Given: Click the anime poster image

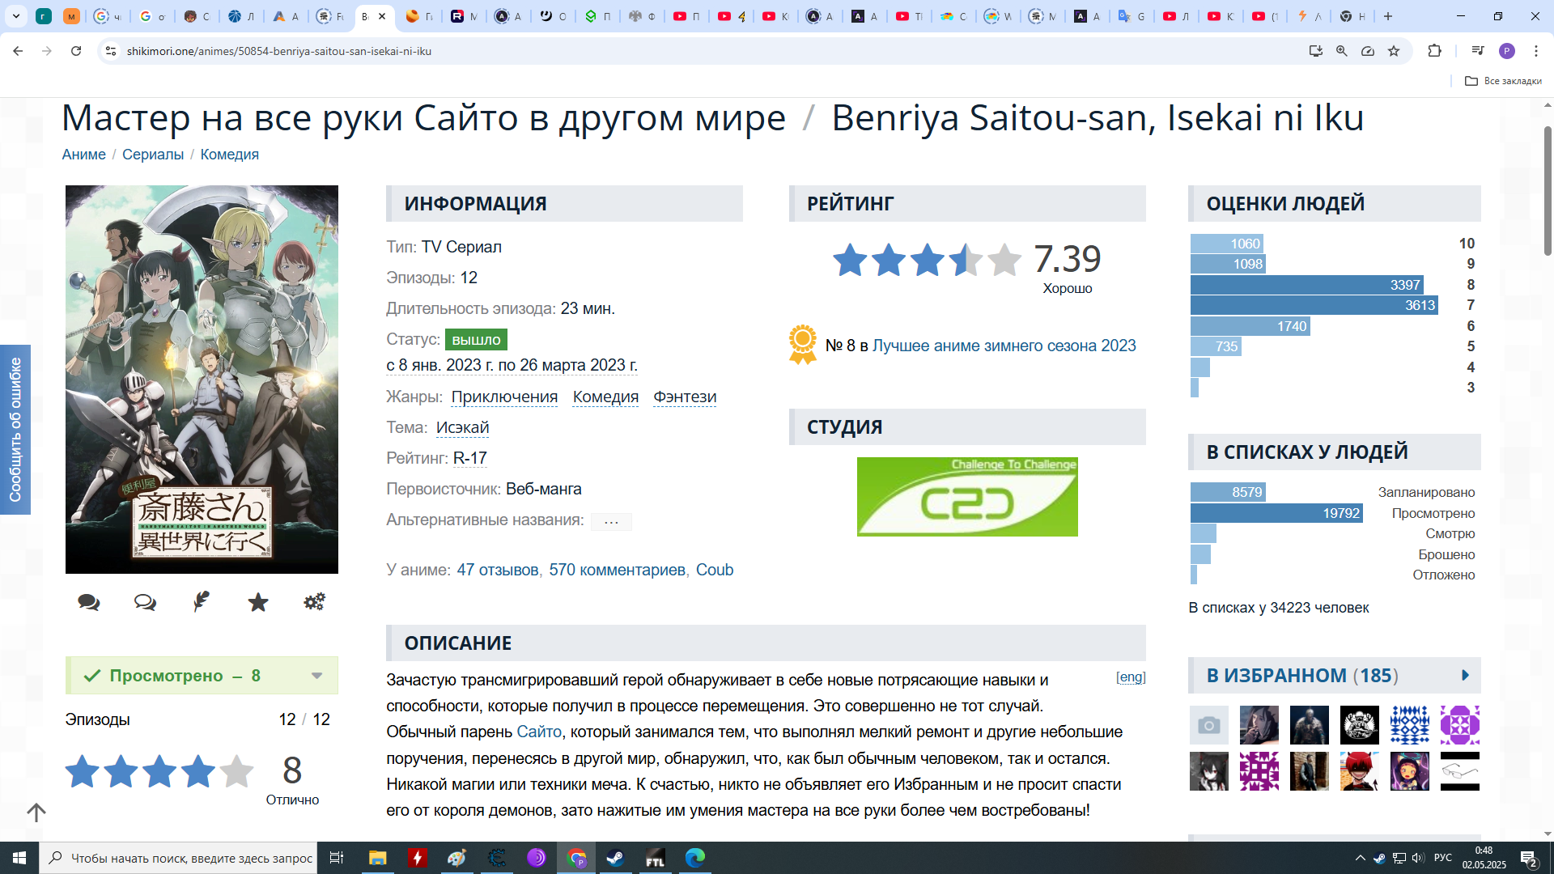Looking at the screenshot, I should [202, 380].
